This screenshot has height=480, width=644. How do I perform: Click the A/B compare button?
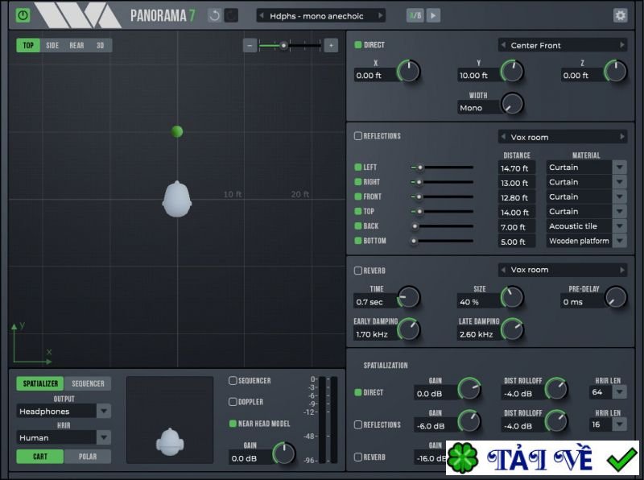click(415, 15)
